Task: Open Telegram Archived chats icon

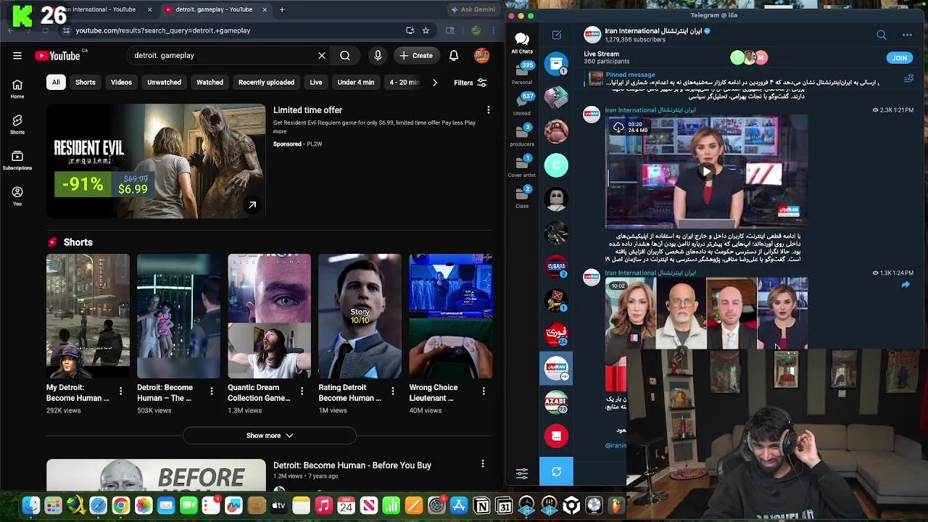Action: [557, 63]
